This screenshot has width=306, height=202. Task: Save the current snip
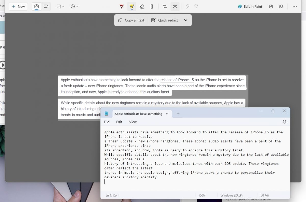(x=271, y=6)
